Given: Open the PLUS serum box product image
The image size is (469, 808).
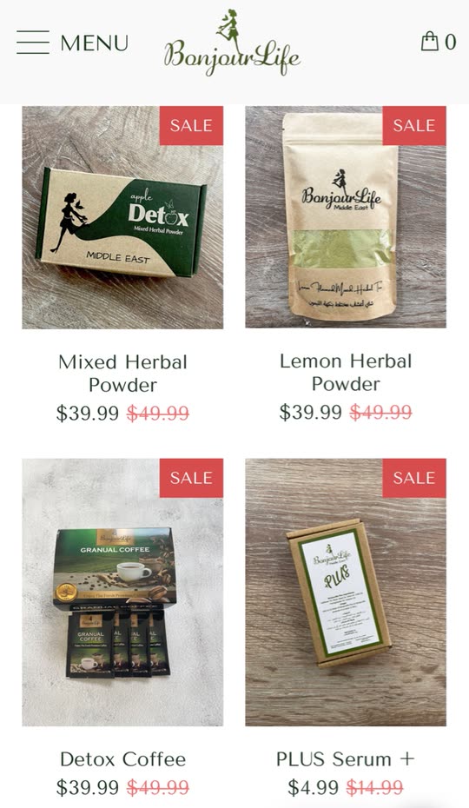Looking at the screenshot, I should pyautogui.click(x=346, y=592).
